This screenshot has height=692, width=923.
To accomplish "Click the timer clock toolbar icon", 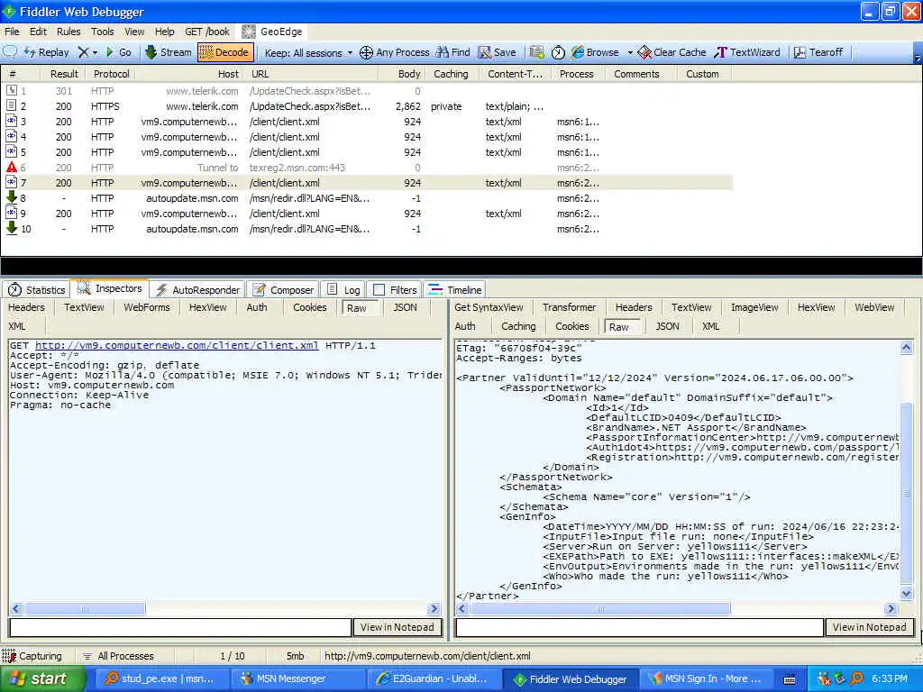I will [558, 52].
